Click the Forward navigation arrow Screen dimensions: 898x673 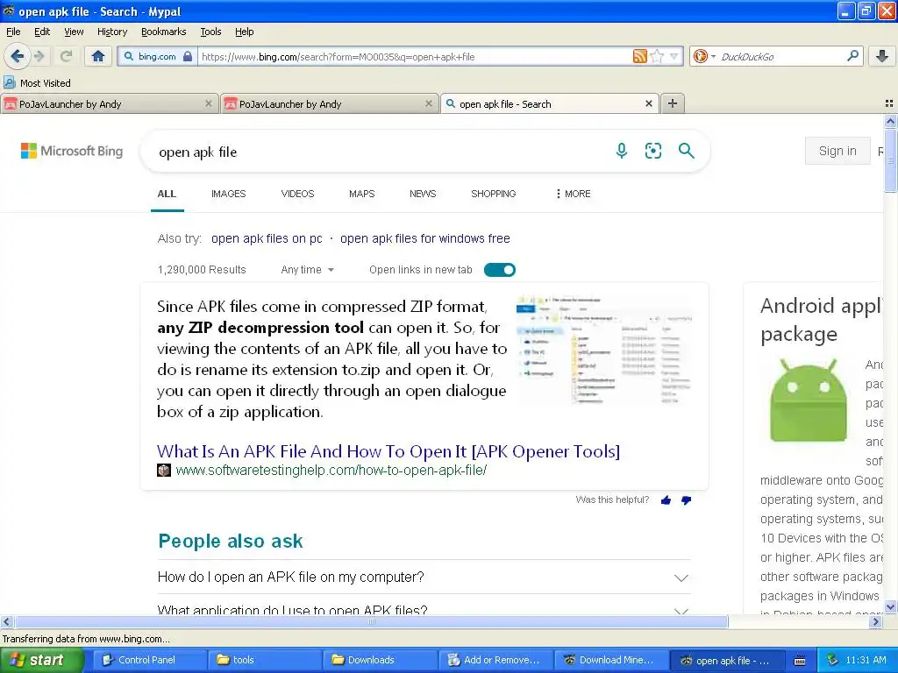click(x=39, y=56)
